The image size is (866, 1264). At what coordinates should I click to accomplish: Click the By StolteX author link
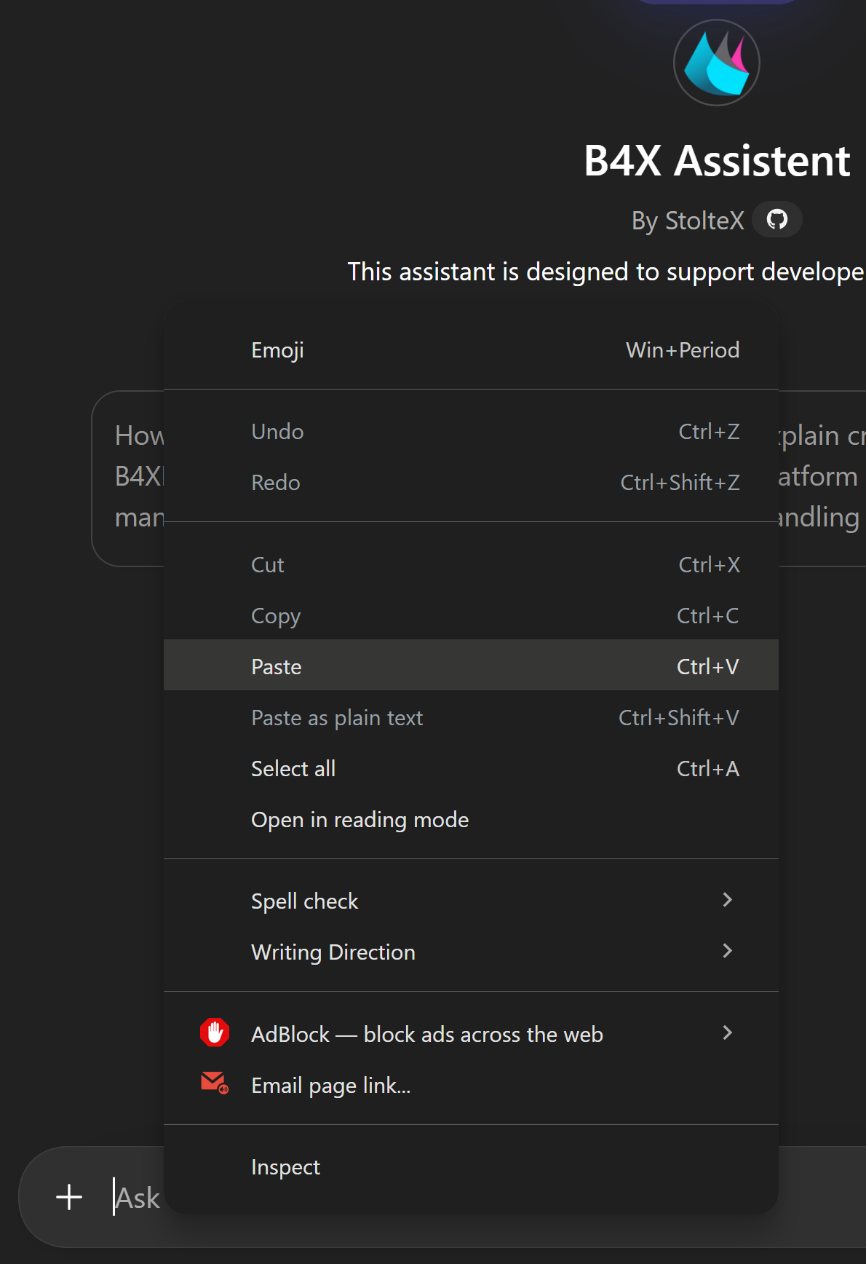(688, 220)
